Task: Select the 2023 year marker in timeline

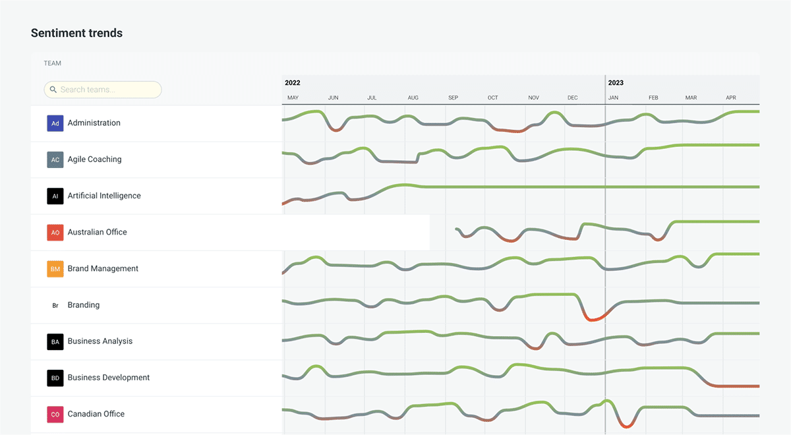Action: (x=616, y=83)
